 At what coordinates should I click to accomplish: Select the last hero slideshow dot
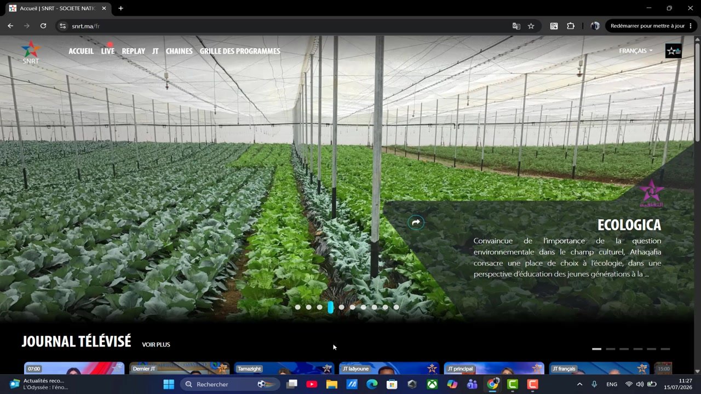coord(397,307)
